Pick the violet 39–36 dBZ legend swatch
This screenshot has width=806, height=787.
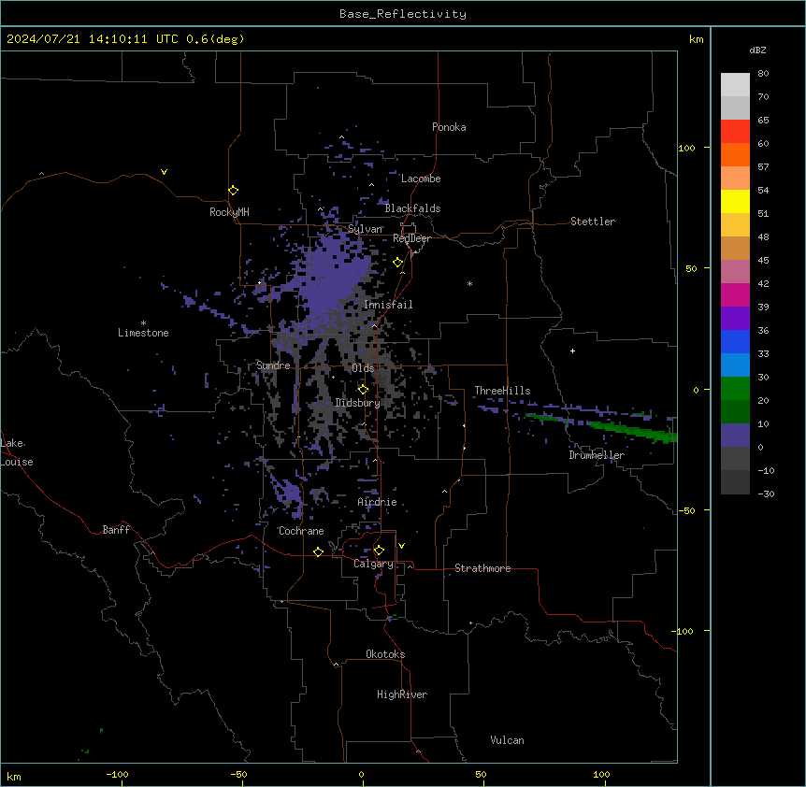[x=735, y=319]
